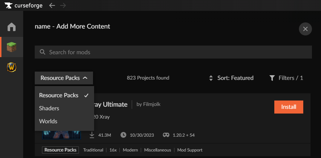Screen dimensions: 321x158
Task: Open the World of Warcraft icon
Action: (12, 67)
